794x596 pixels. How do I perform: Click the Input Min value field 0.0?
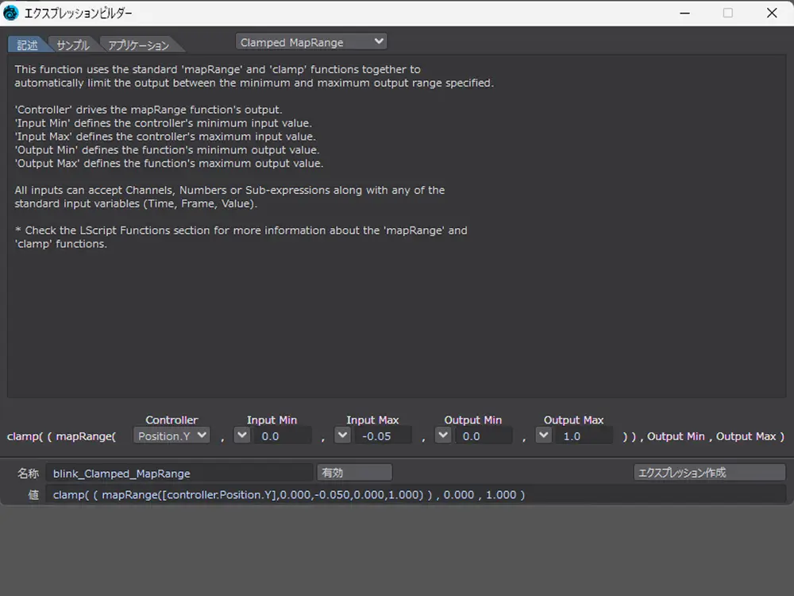point(281,435)
